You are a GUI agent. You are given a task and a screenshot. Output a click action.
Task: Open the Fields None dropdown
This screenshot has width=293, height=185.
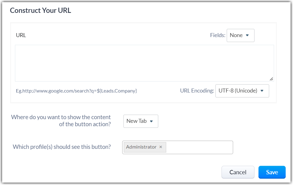tap(240, 35)
